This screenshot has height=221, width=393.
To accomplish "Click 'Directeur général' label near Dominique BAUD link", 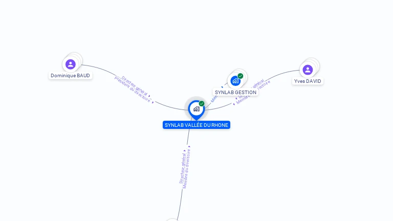I will pyautogui.click(x=135, y=86).
